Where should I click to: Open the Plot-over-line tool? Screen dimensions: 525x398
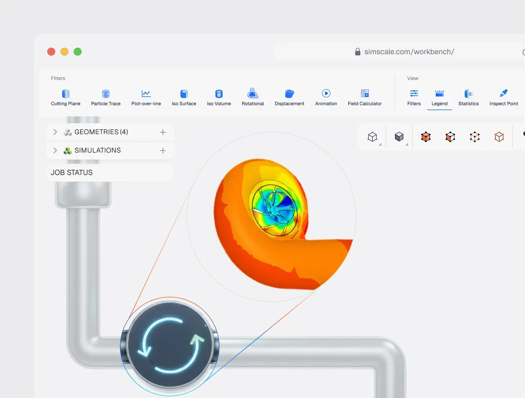click(x=146, y=98)
